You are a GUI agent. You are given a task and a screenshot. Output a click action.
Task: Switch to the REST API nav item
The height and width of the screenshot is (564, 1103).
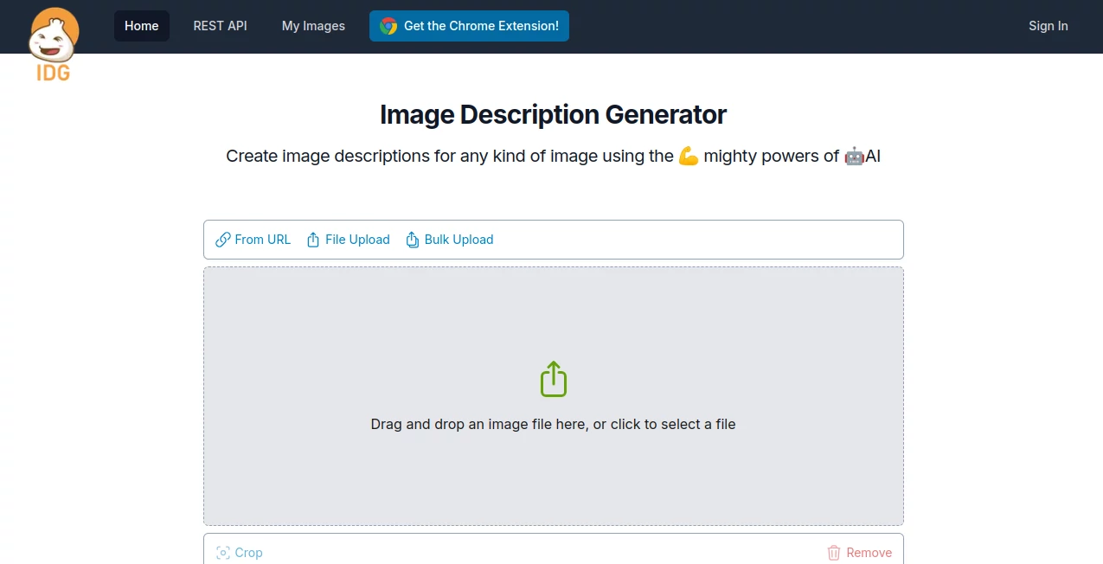[x=220, y=26]
